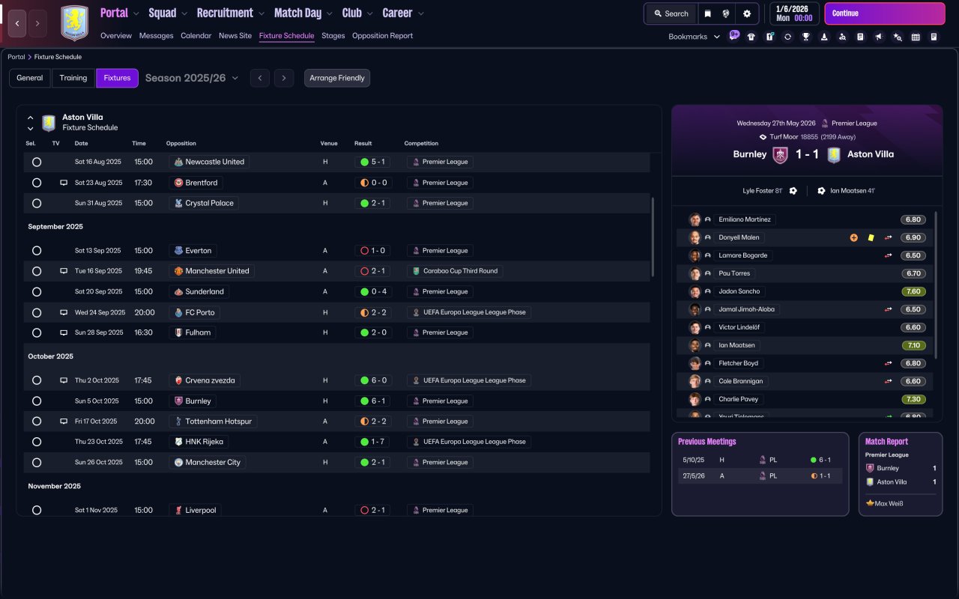Select the Sunderland fixture radio button

37,291
